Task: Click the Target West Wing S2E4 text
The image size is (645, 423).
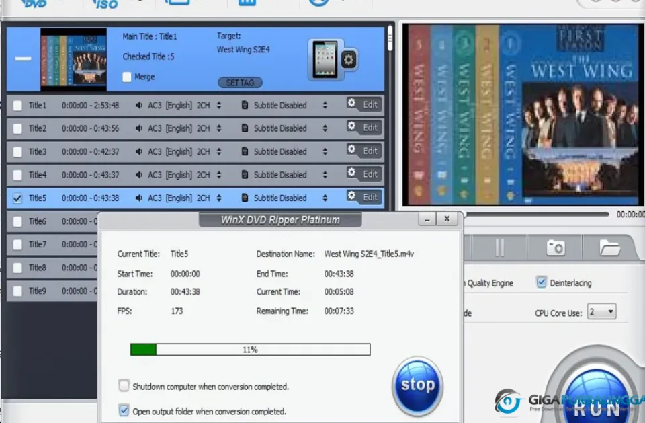Action: tap(243, 50)
